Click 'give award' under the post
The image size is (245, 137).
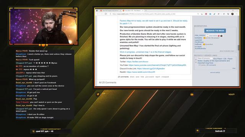pos(150,77)
